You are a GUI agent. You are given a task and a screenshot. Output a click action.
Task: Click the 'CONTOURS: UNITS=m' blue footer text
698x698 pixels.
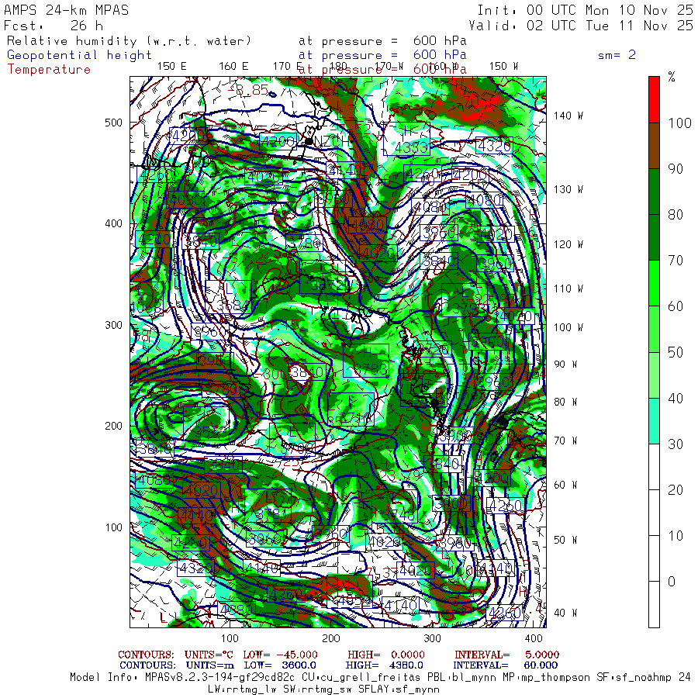177,665
